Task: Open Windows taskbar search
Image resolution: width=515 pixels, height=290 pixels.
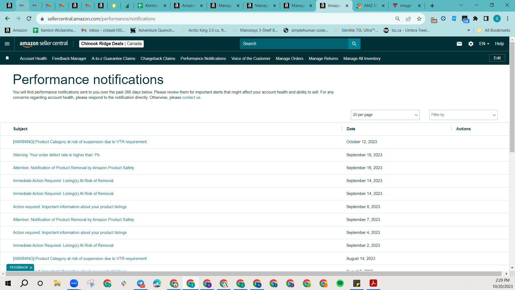Action: (24, 283)
